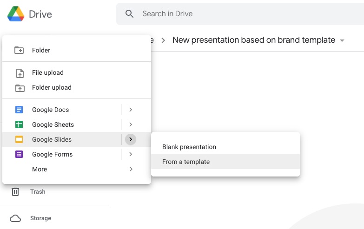
Task: Open the folder name dropdown arrow
Action: pos(342,40)
